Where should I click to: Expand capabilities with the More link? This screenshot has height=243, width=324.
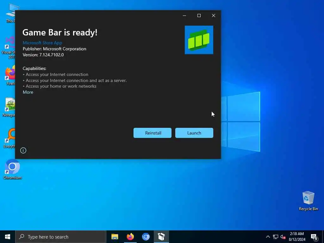(x=28, y=92)
